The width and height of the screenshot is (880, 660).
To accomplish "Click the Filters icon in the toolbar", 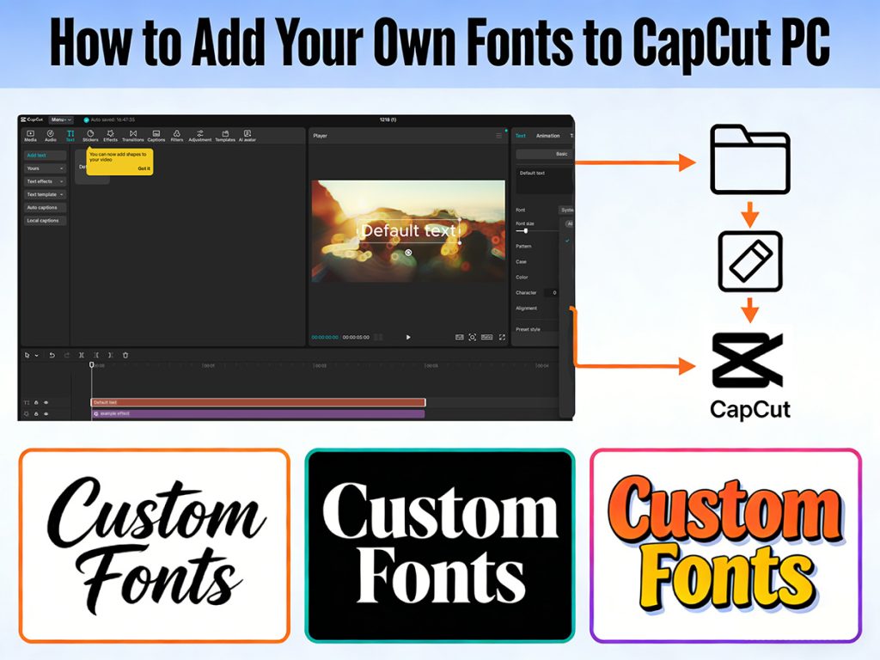I will pyautogui.click(x=176, y=136).
